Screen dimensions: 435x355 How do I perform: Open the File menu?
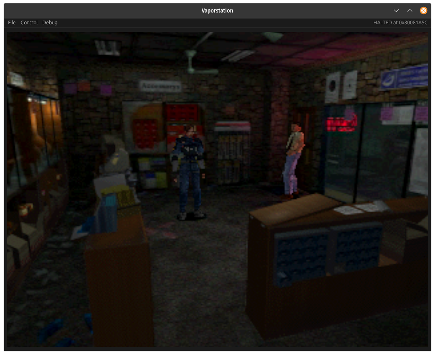pyautogui.click(x=12, y=23)
